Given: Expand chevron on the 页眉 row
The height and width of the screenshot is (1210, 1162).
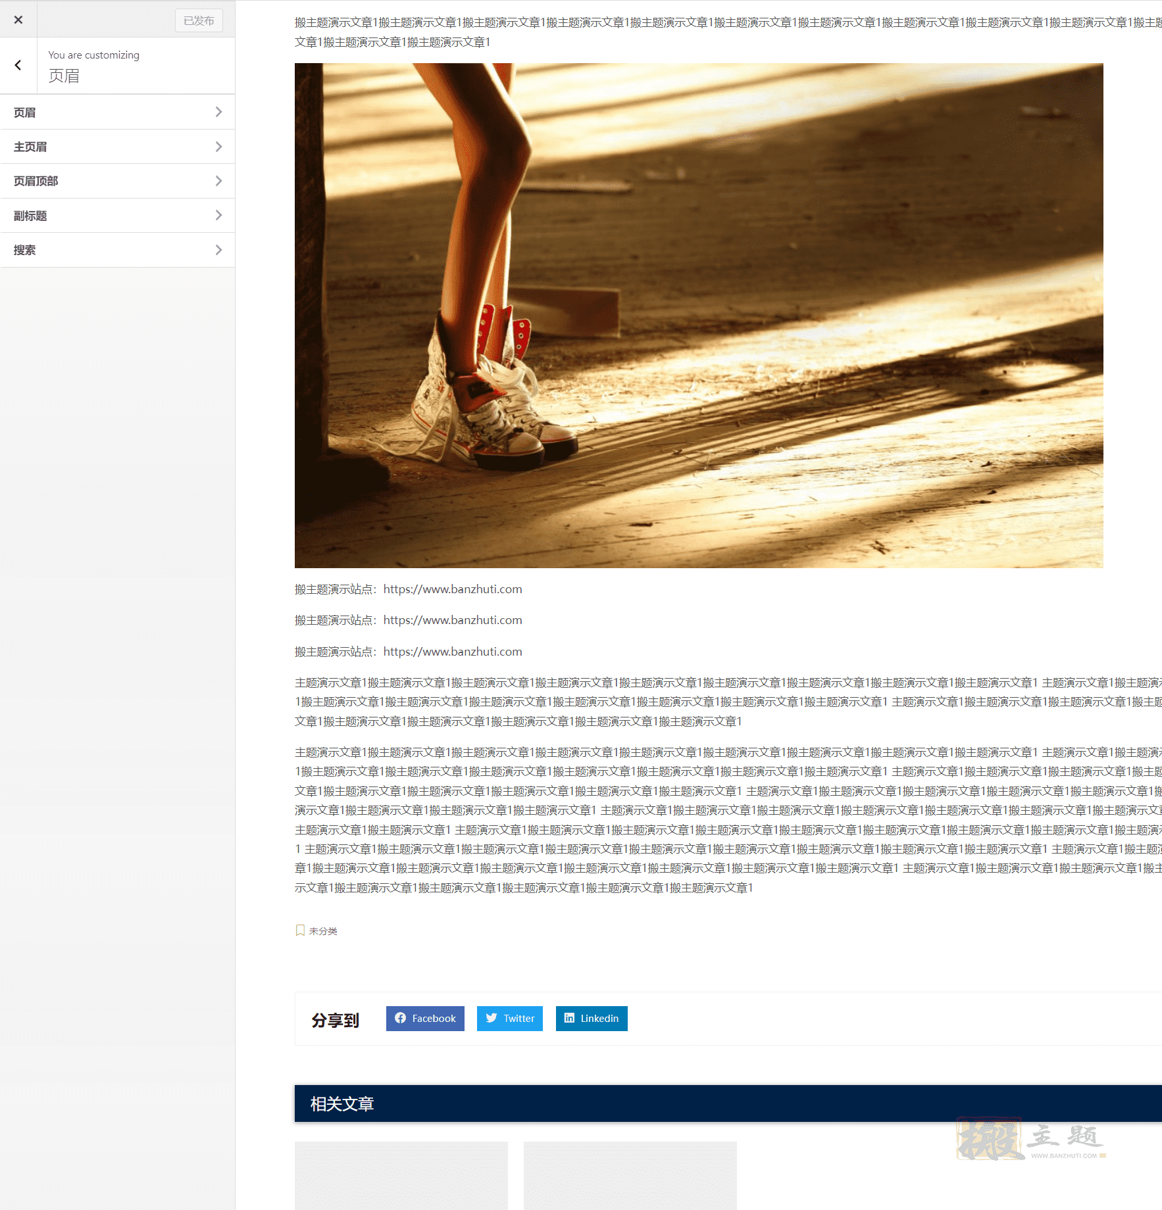Looking at the screenshot, I should [219, 112].
